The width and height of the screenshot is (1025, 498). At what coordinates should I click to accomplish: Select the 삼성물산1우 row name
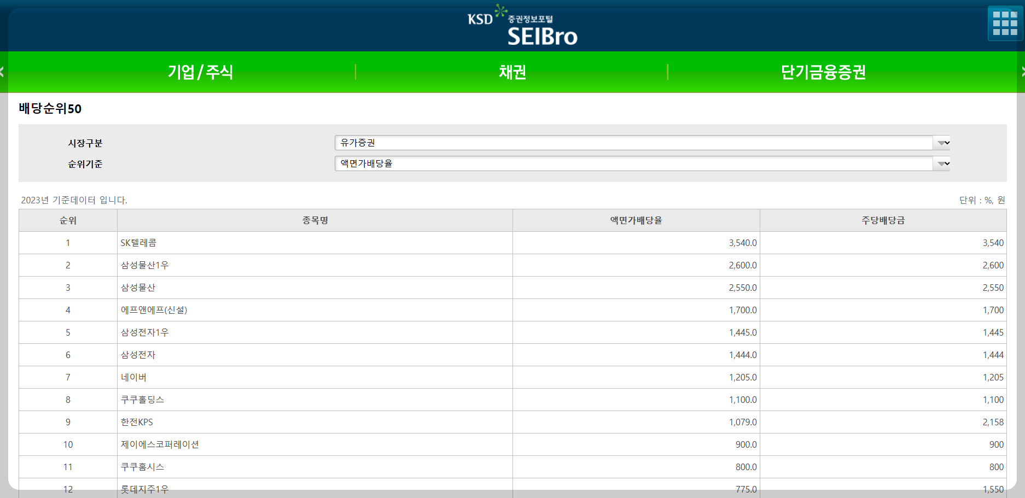point(144,265)
